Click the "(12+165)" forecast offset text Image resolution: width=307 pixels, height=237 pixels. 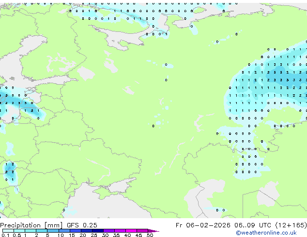[x=291, y=225]
